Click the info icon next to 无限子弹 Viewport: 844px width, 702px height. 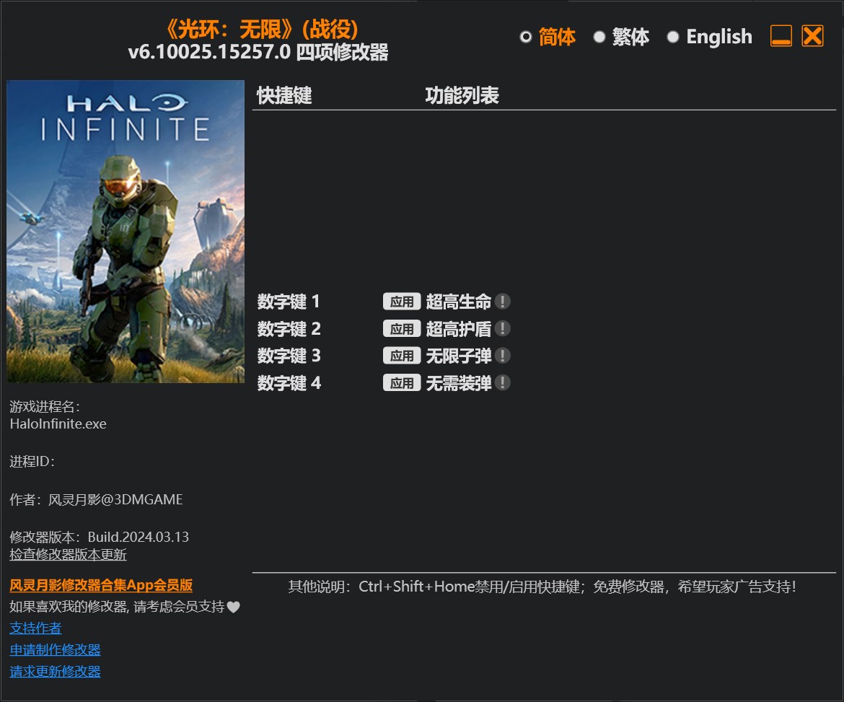click(x=502, y=355)
